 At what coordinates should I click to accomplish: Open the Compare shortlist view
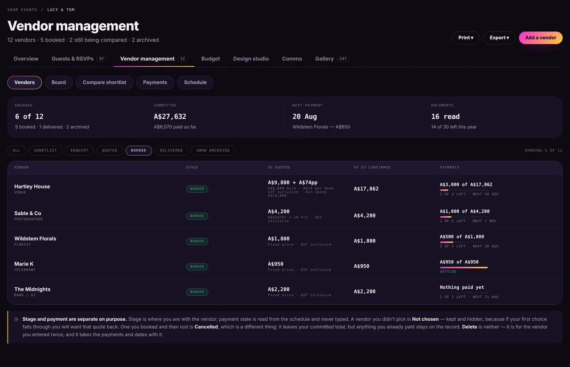click(x=105, y=82)
